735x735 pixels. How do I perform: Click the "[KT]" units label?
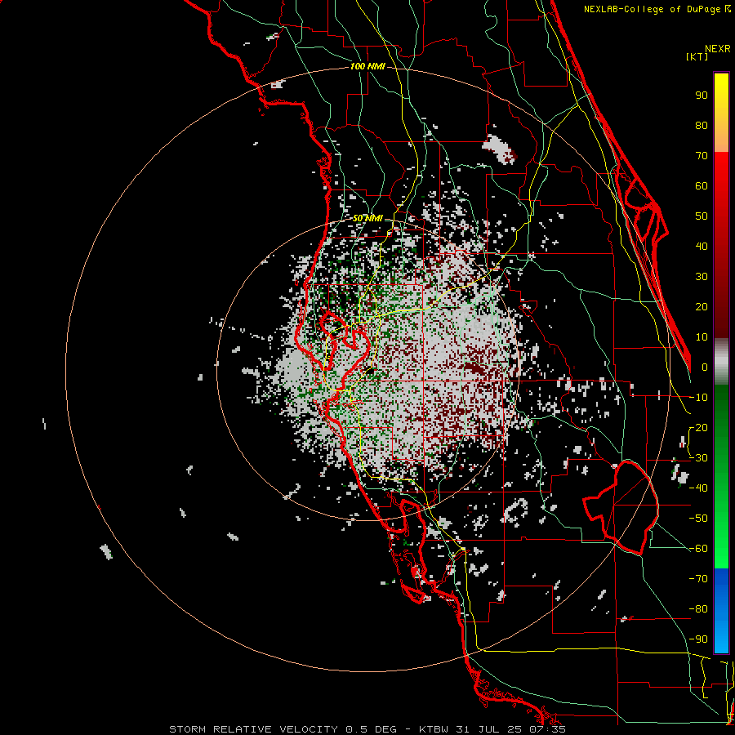(x=697, y=56)
